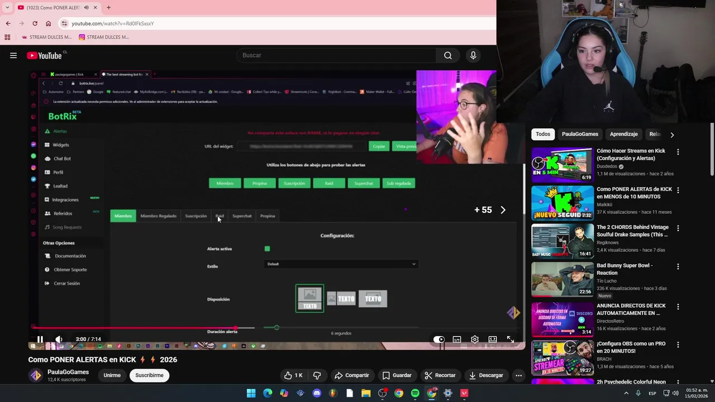Screen dimensions: 715x402
Task: Select the PaulaGoGames filter chip
Action: coord(580,134)
